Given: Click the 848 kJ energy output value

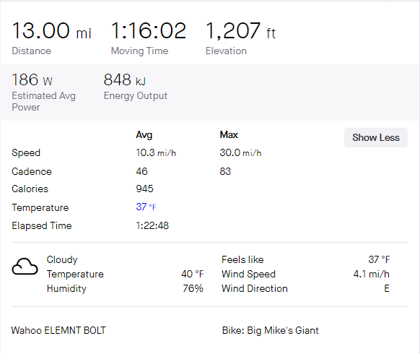Looking at the screenshot, I should pos(125,80).
